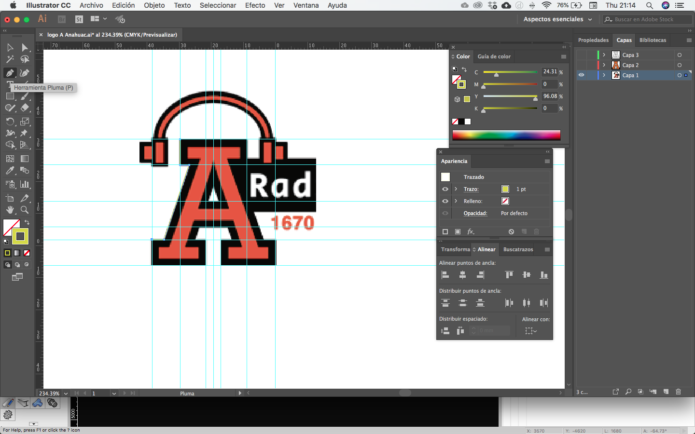
Task: Expand the Capa 1 layer
Action: click(x=604, y=75)
